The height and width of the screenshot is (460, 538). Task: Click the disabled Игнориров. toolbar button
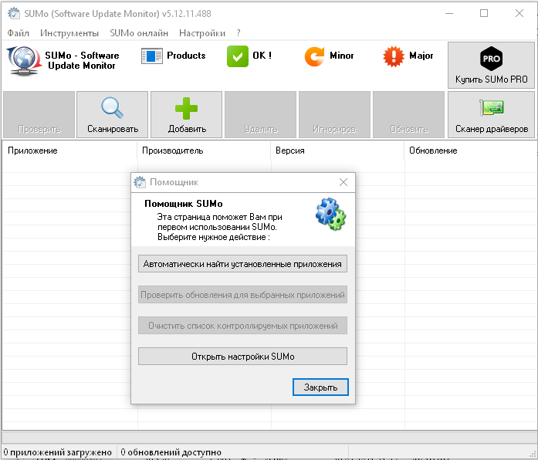click(334, 114)
